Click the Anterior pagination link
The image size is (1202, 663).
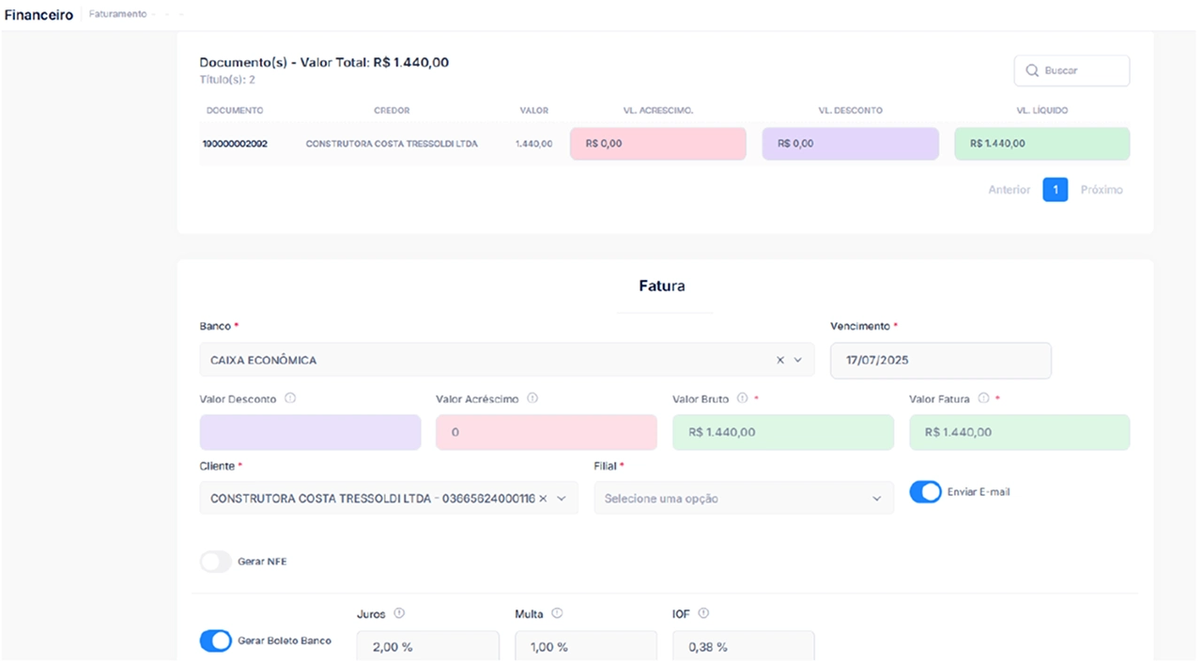click(x=1009, y=190)
